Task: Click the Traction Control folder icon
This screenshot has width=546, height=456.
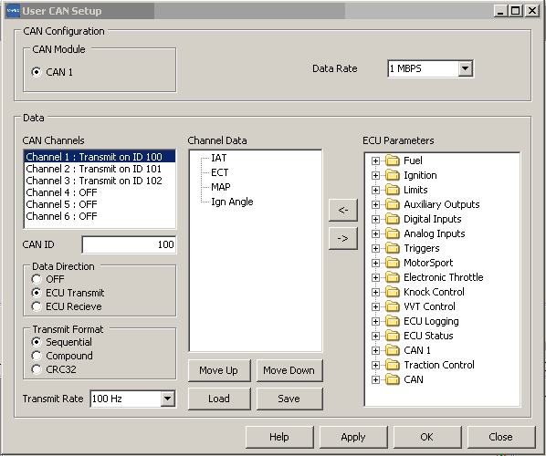Action: coord(393,365)
